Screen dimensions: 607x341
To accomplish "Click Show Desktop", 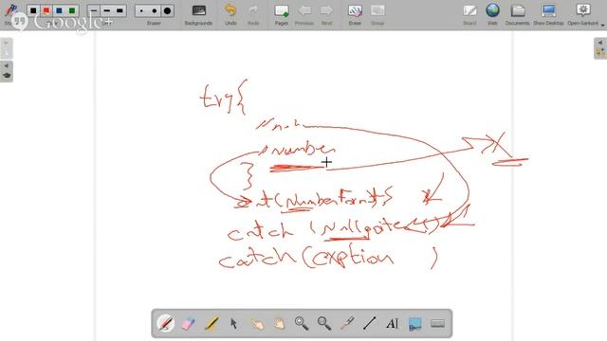I will click(x=548, y=14).
